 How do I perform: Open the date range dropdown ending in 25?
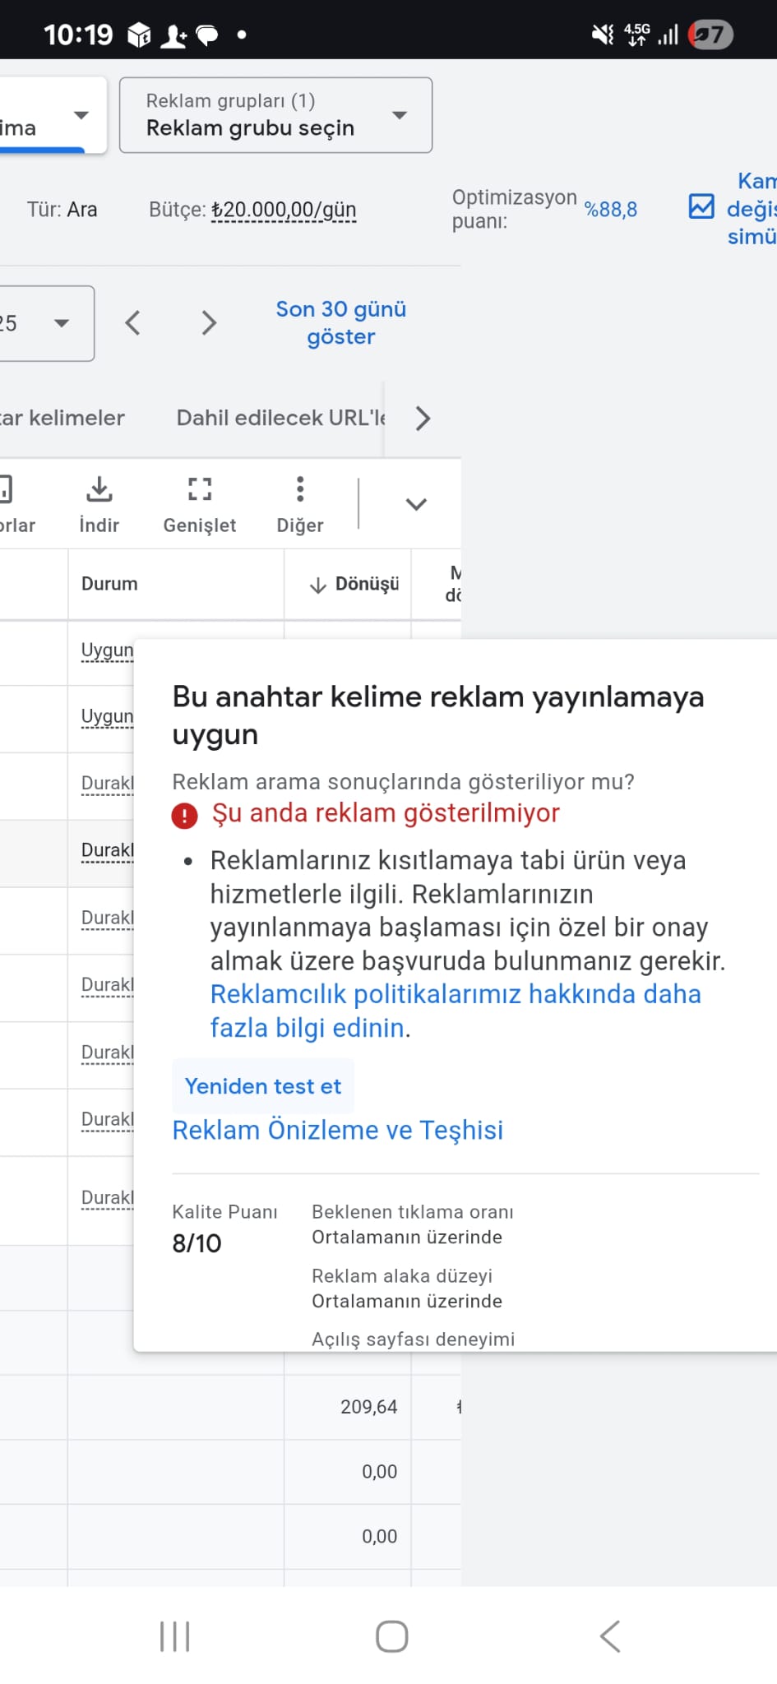tap(46, 323)
